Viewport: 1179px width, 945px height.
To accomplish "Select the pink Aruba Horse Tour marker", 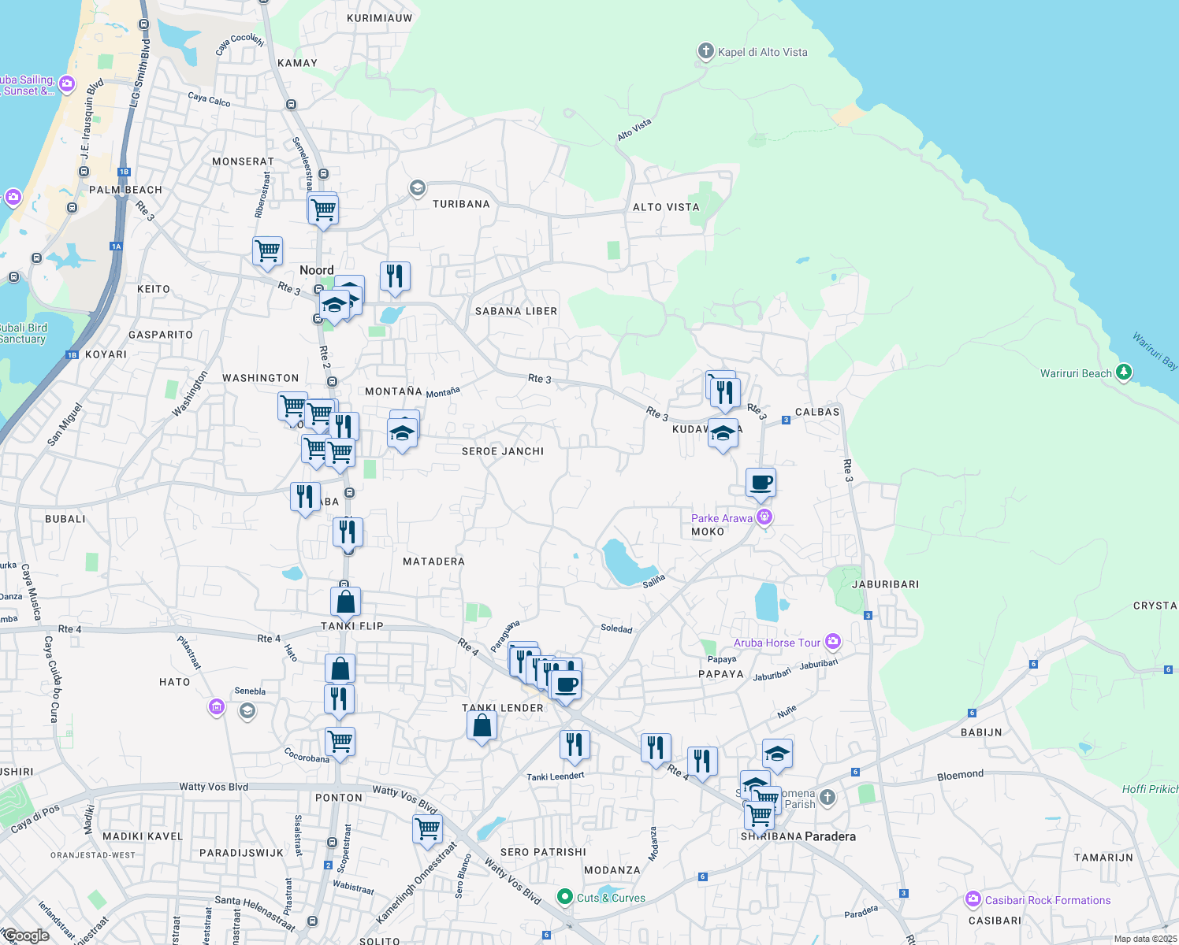I will 833,642.
